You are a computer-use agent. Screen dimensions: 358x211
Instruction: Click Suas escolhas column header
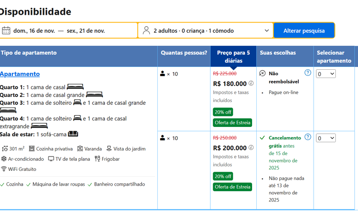coord(278,53)
